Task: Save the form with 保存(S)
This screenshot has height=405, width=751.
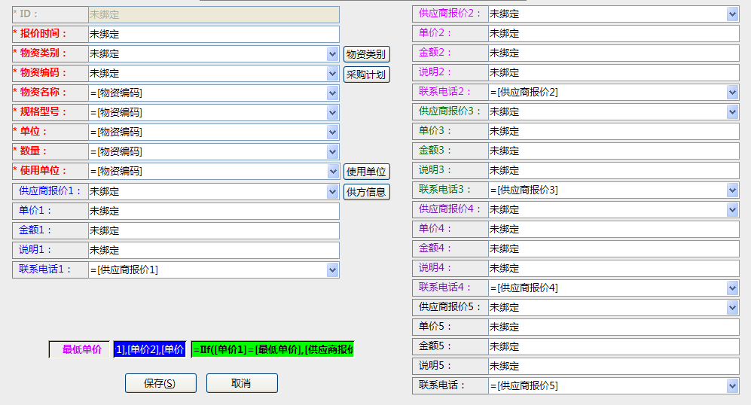Action: (160, 383)
